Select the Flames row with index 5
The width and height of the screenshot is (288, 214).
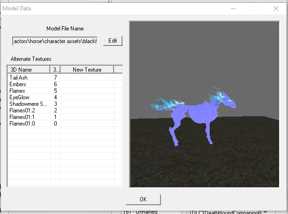(65, 91)
